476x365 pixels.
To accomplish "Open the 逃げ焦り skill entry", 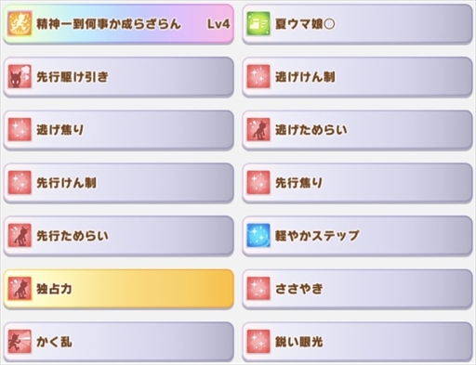I will (x=118, y=130).
